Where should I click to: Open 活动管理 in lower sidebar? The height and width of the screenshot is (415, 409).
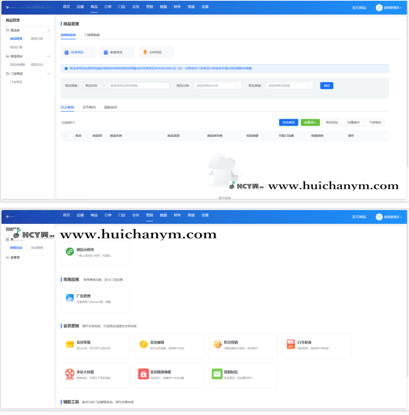click(x=37, y=248)
